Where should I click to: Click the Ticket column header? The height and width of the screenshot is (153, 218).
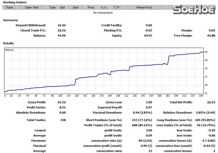[10, 8]
